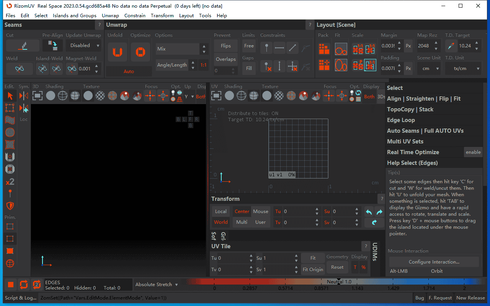Toggle the Flips prevent option
The height and width of the screenshot is (306, 490).
point(225,46)
